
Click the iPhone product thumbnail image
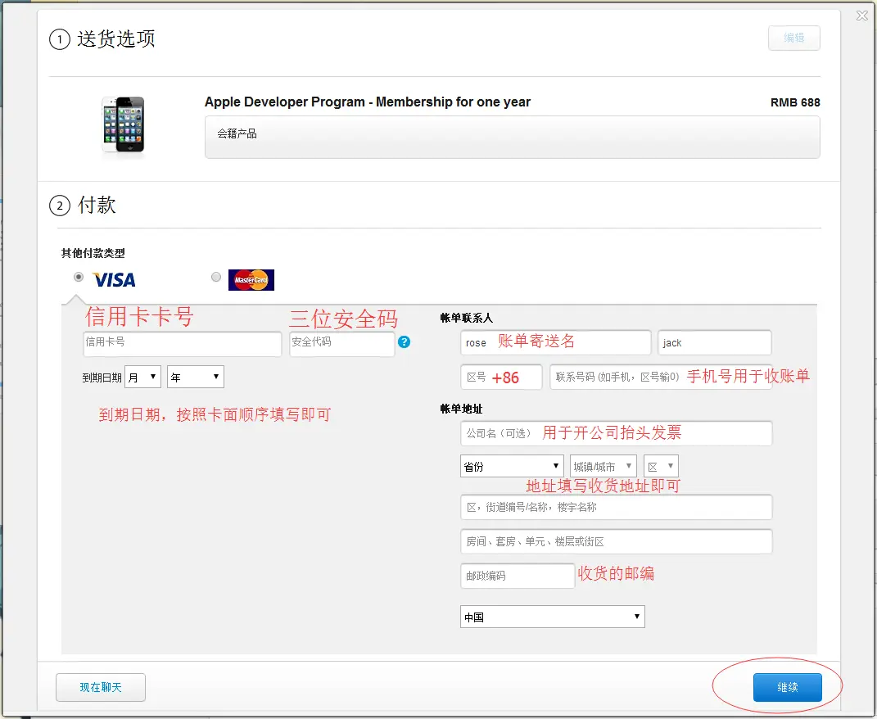124,124
